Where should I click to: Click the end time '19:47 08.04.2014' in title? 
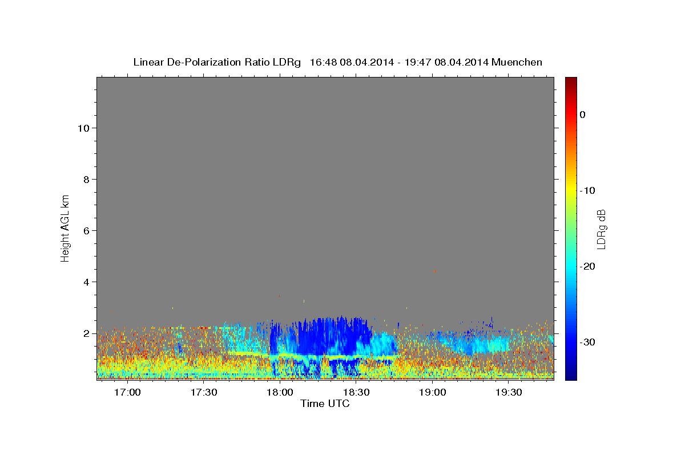point(446,62)
